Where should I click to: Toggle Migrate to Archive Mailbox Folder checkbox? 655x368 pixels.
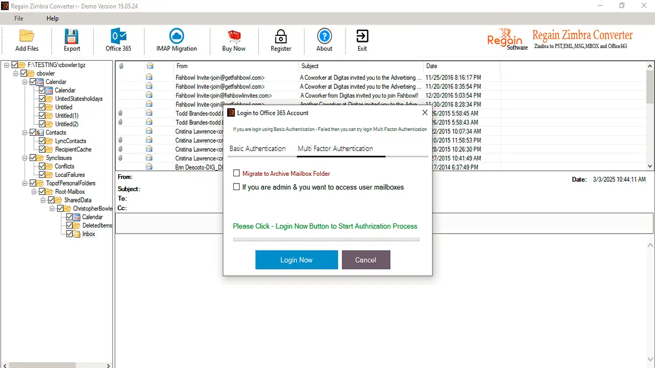[236, 173]
